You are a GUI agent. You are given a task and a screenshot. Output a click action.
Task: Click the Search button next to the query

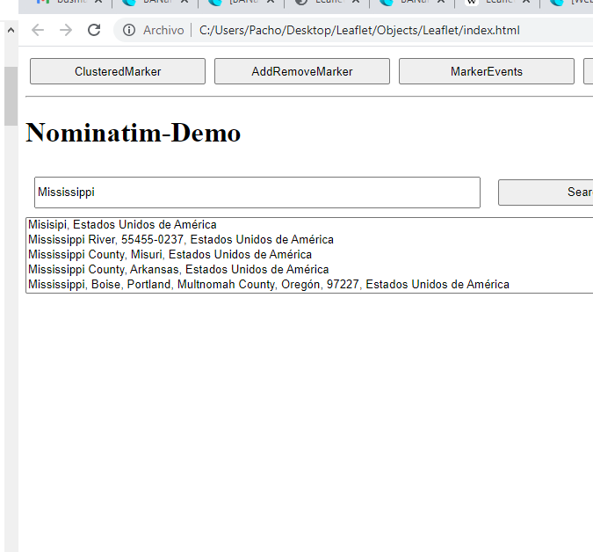(546, 192)
